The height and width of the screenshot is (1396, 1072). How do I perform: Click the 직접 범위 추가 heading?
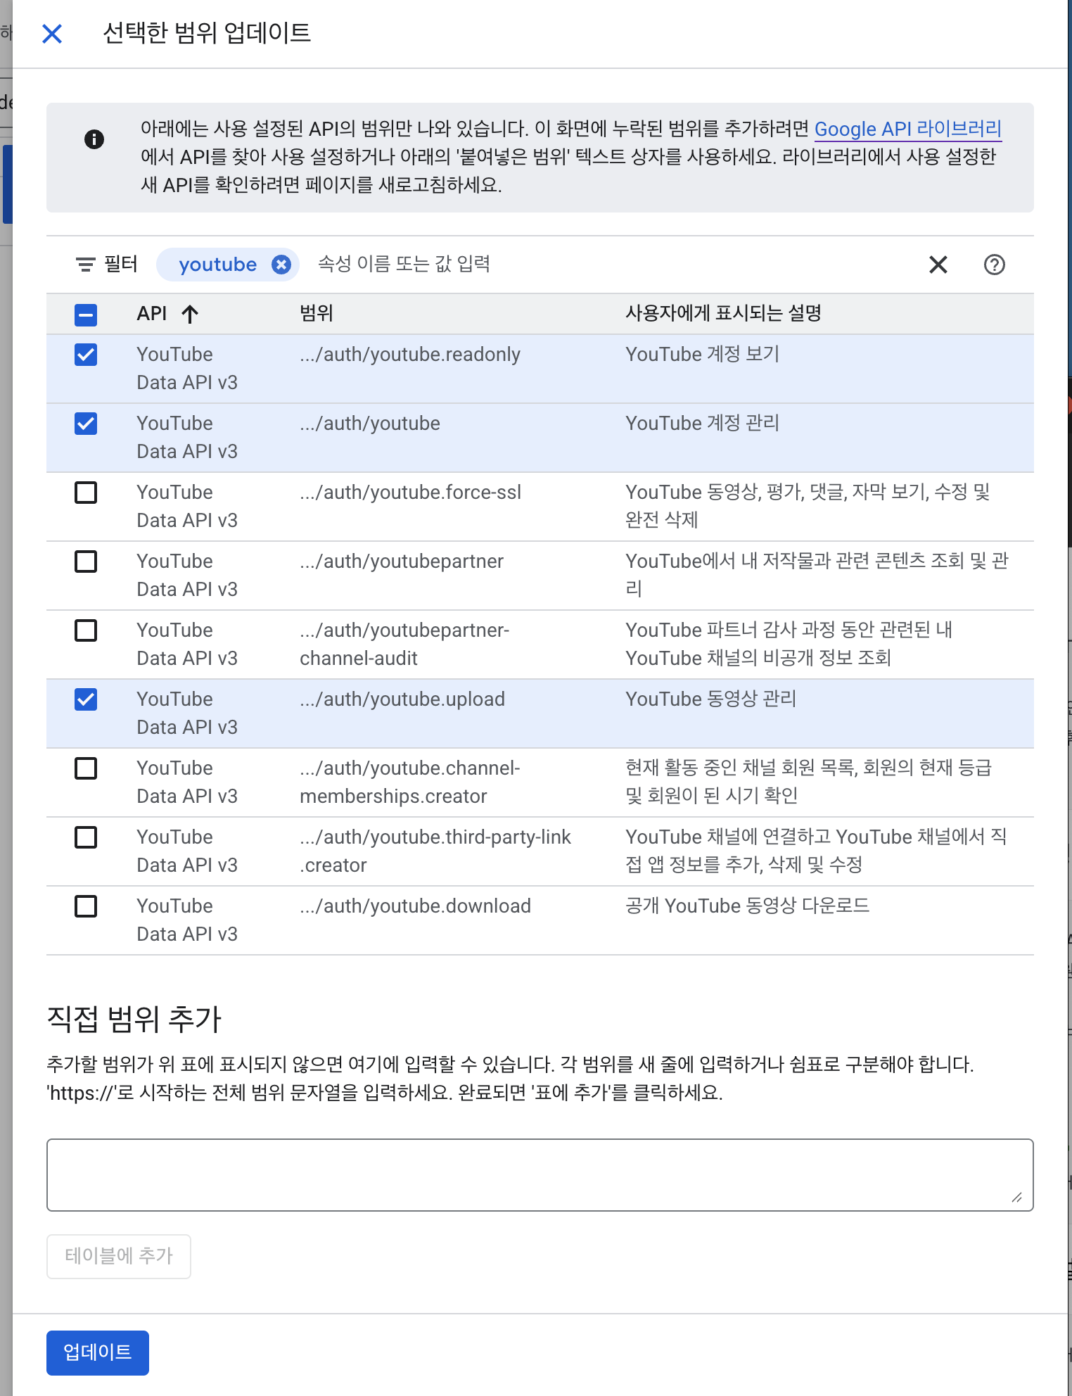click(x=134, y=1019)
